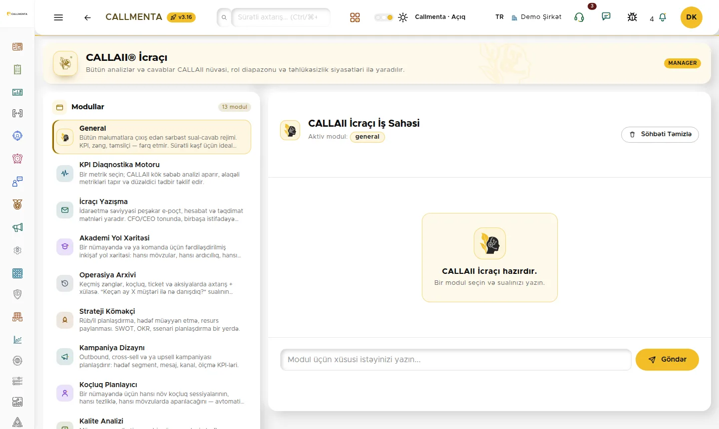The width and height of the screenshot is (719, 429).
Task: Select the Operasiya Arxivi module
Action: pyautogui.click(x=152, y=283)
